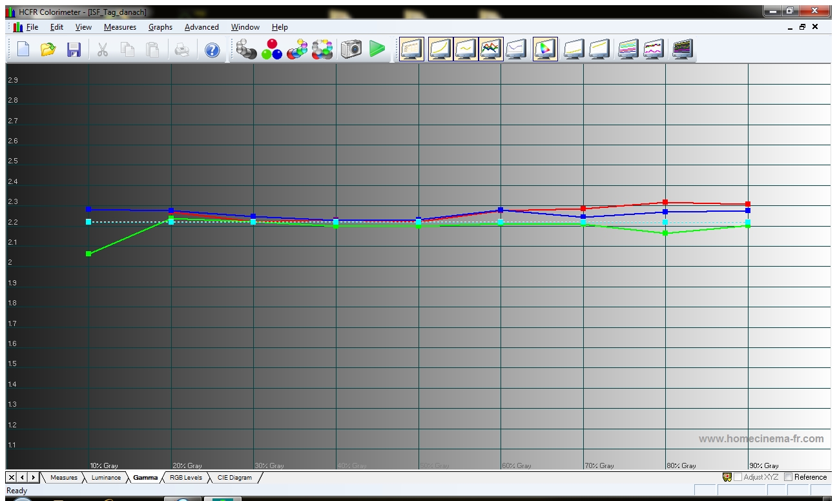Click the last monitor icon in the toolbar
Viewport: 837px width, 501px height.
click(x=683, y=50)
